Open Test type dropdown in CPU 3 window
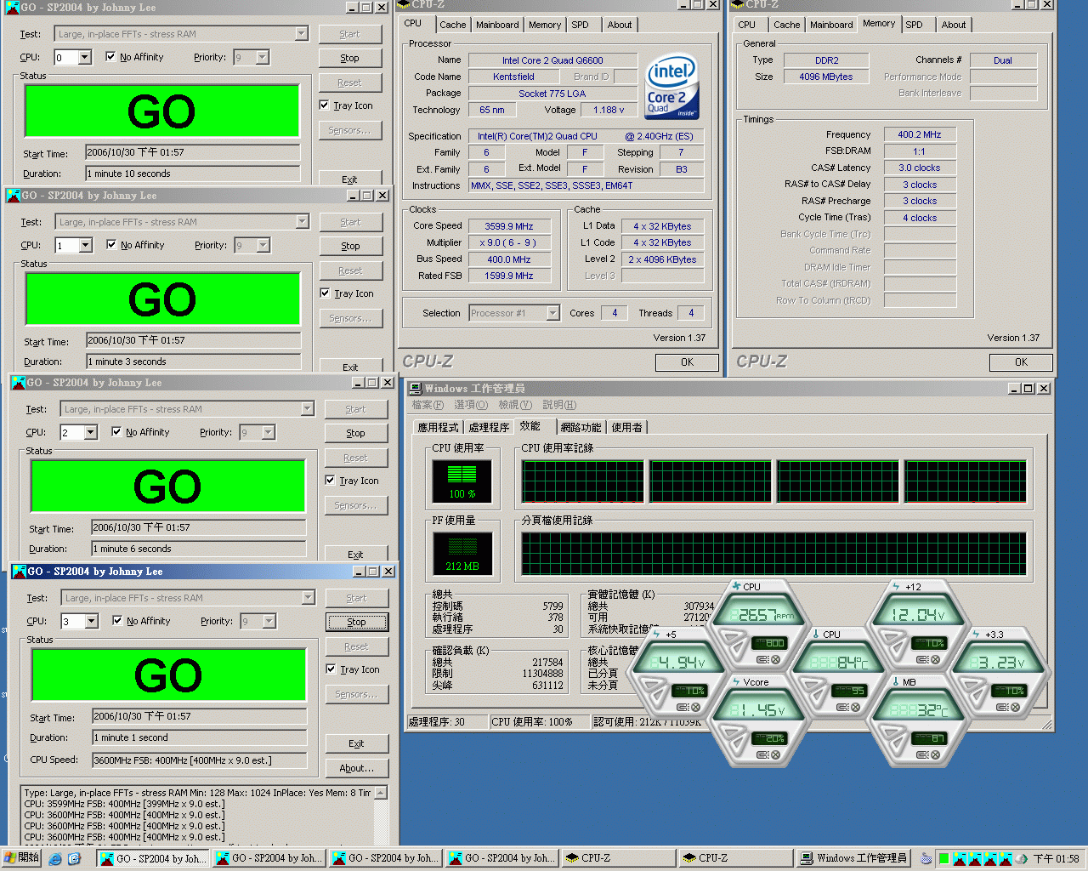This screenshot has width=1088, height=871. click(x=308, y=598)
